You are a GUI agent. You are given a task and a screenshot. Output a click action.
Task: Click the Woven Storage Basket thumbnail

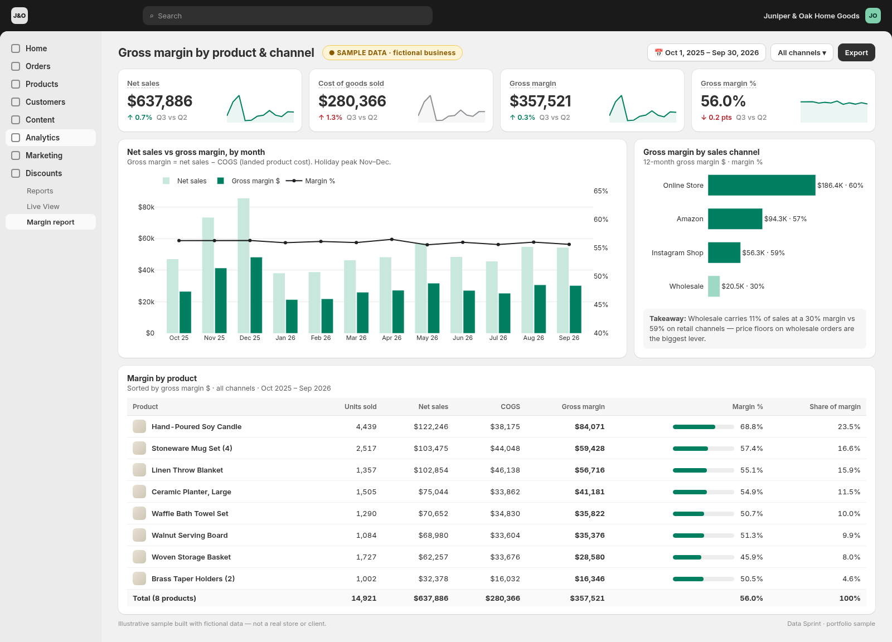coord(139,557)
